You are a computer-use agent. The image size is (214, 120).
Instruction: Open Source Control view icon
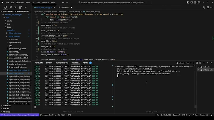click(15, 7)
